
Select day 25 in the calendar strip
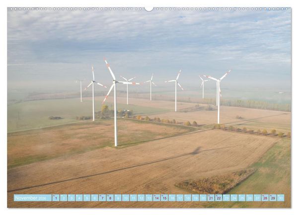coord(242,198)
